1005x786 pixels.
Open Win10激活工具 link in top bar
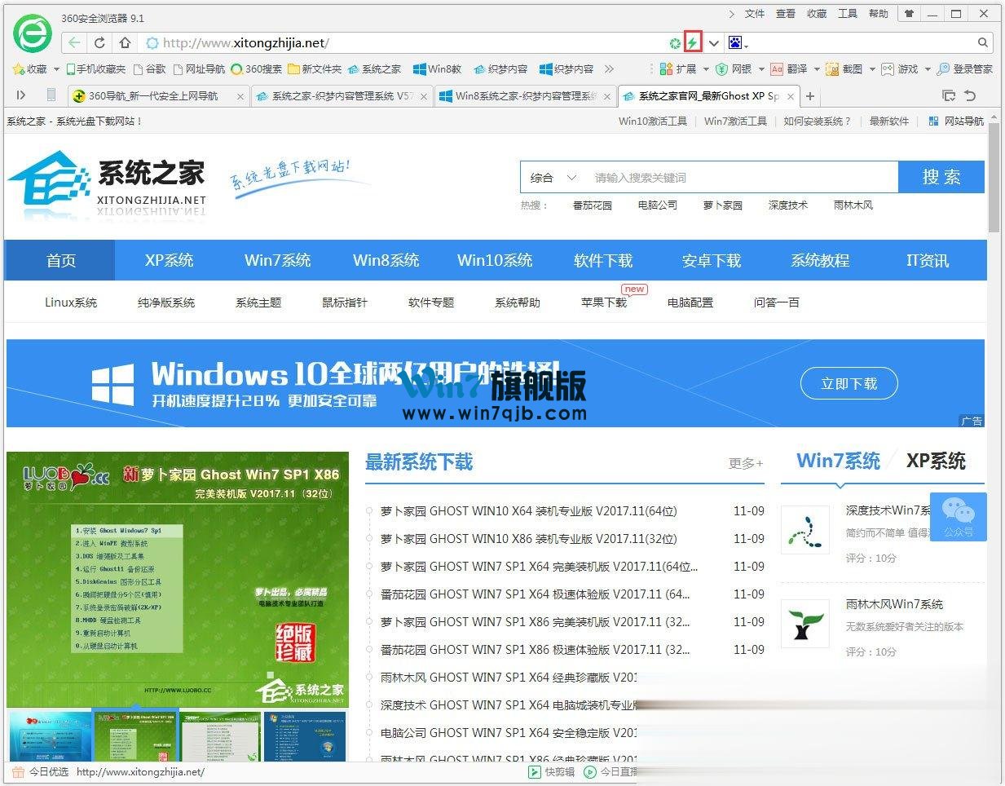652,121
